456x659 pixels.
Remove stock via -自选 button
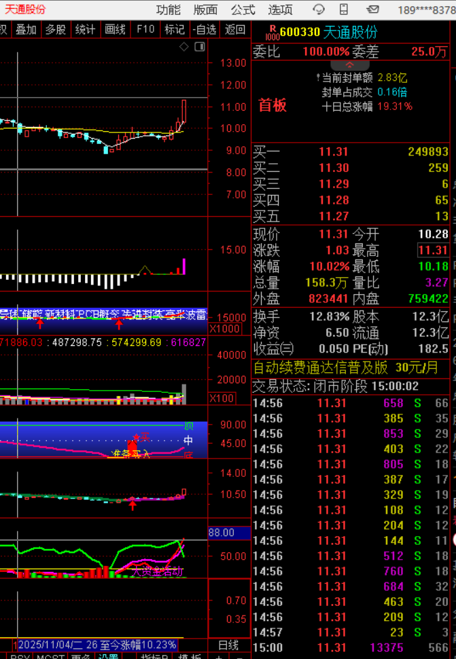205,29
